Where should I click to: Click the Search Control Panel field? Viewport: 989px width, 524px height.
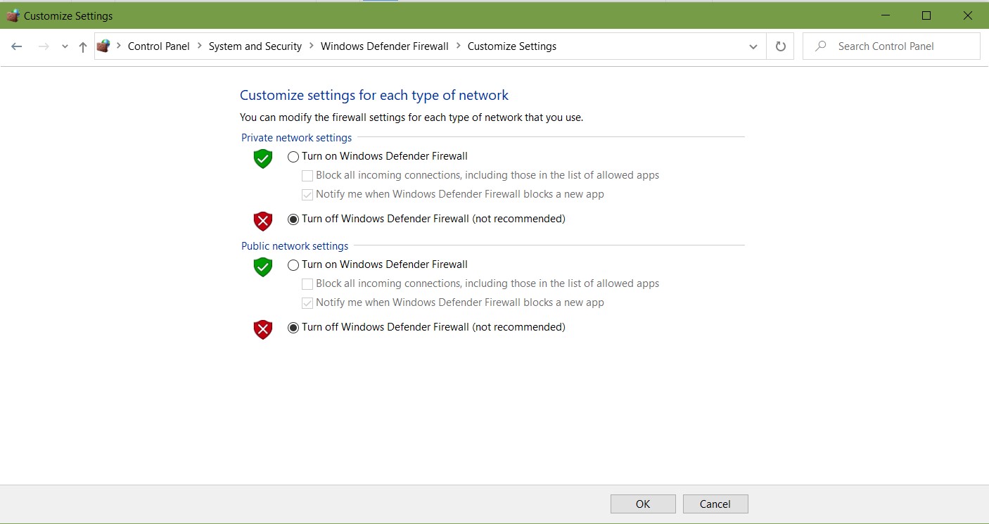tap(891, 46)
